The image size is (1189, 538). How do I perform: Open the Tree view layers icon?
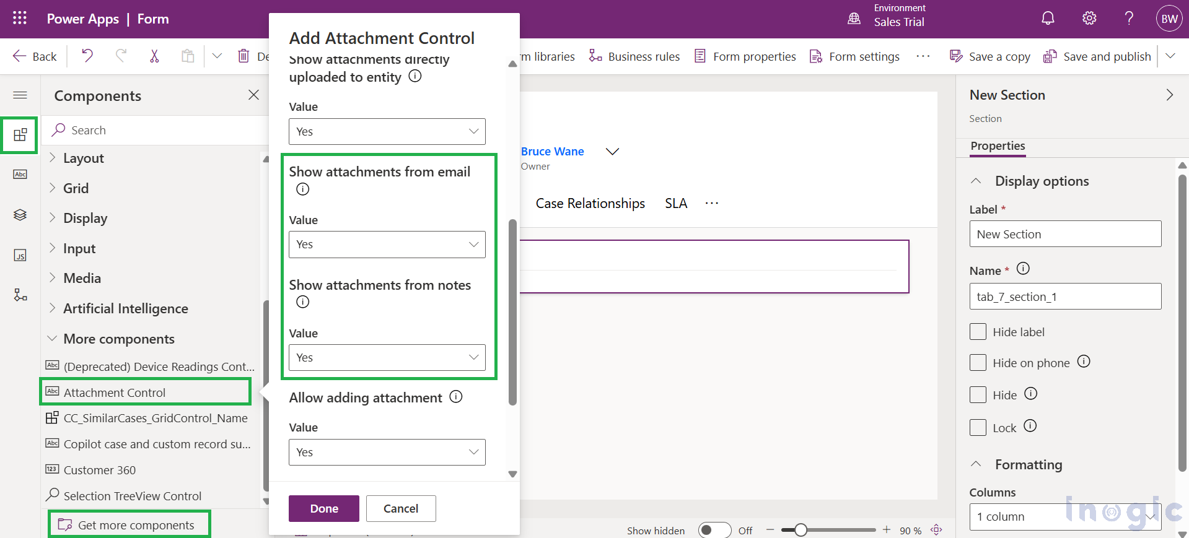(20, 215)
